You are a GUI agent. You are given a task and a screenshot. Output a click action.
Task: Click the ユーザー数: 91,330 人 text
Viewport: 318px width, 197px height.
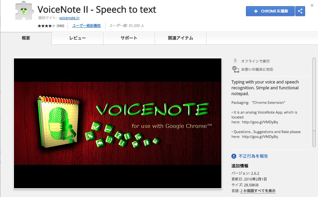click(x=126, y=26)
